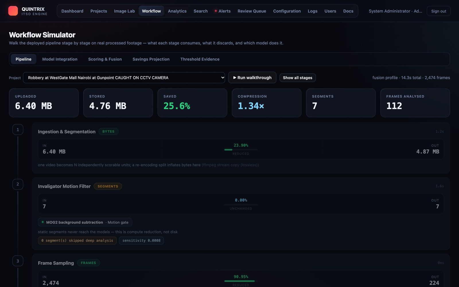Click the 0.00% unchanged progress bar
The width and height of the screenshot is (459, 287).
(241, 204)
